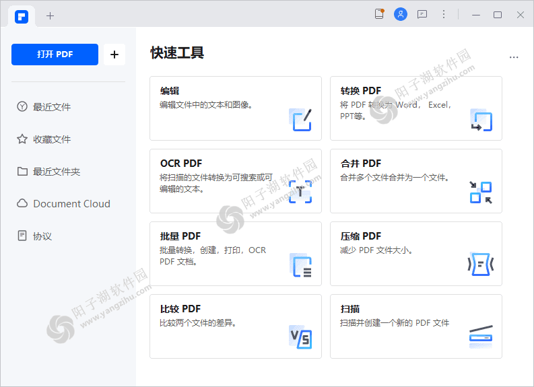Click the 快速工具 heading
The image size is (534, 387).
[177, 52]
